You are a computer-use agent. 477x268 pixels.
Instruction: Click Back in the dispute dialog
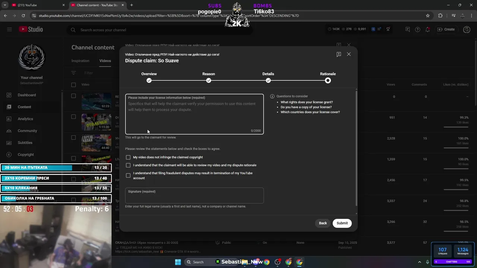click(x=323, y=223)
